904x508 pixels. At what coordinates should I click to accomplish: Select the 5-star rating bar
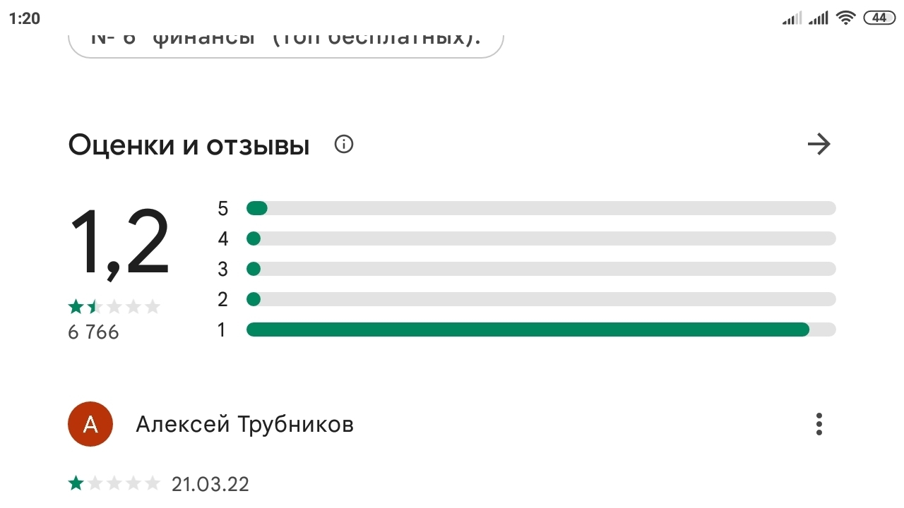click(x=540, y=208)
